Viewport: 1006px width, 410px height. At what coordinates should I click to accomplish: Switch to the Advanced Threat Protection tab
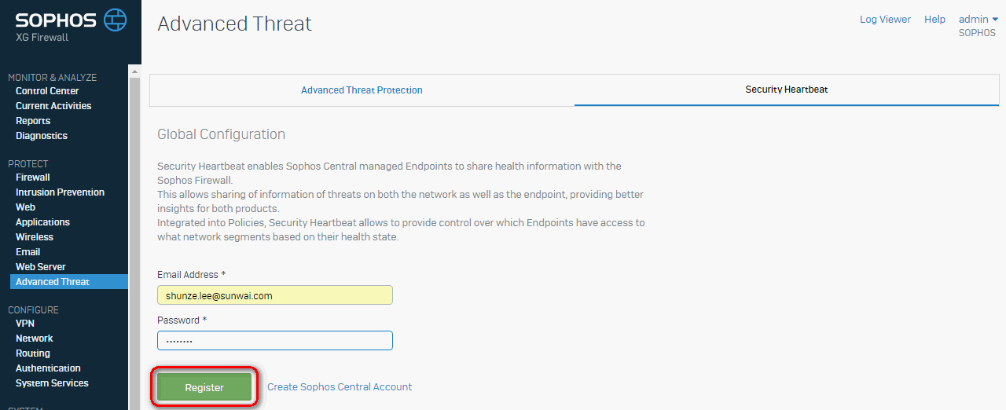(362, 90)
